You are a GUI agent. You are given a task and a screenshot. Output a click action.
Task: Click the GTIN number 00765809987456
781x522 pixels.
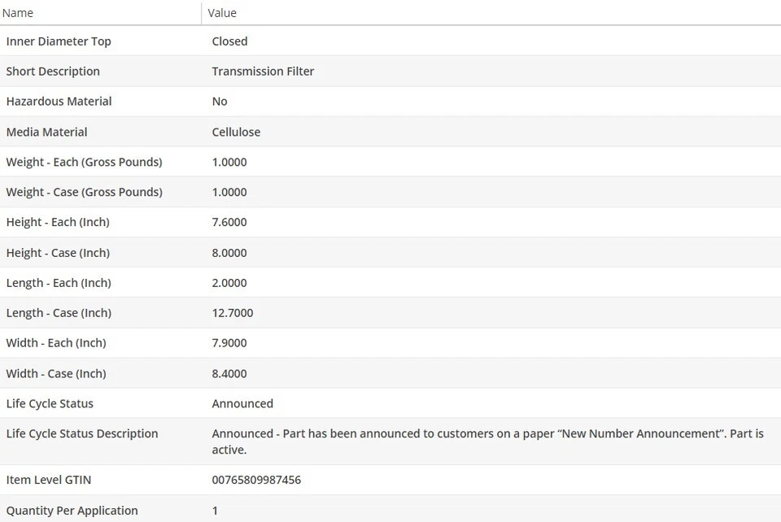pyautogui.click(x=256, y=480)
